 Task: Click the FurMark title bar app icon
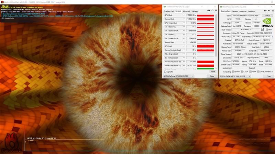2,2
